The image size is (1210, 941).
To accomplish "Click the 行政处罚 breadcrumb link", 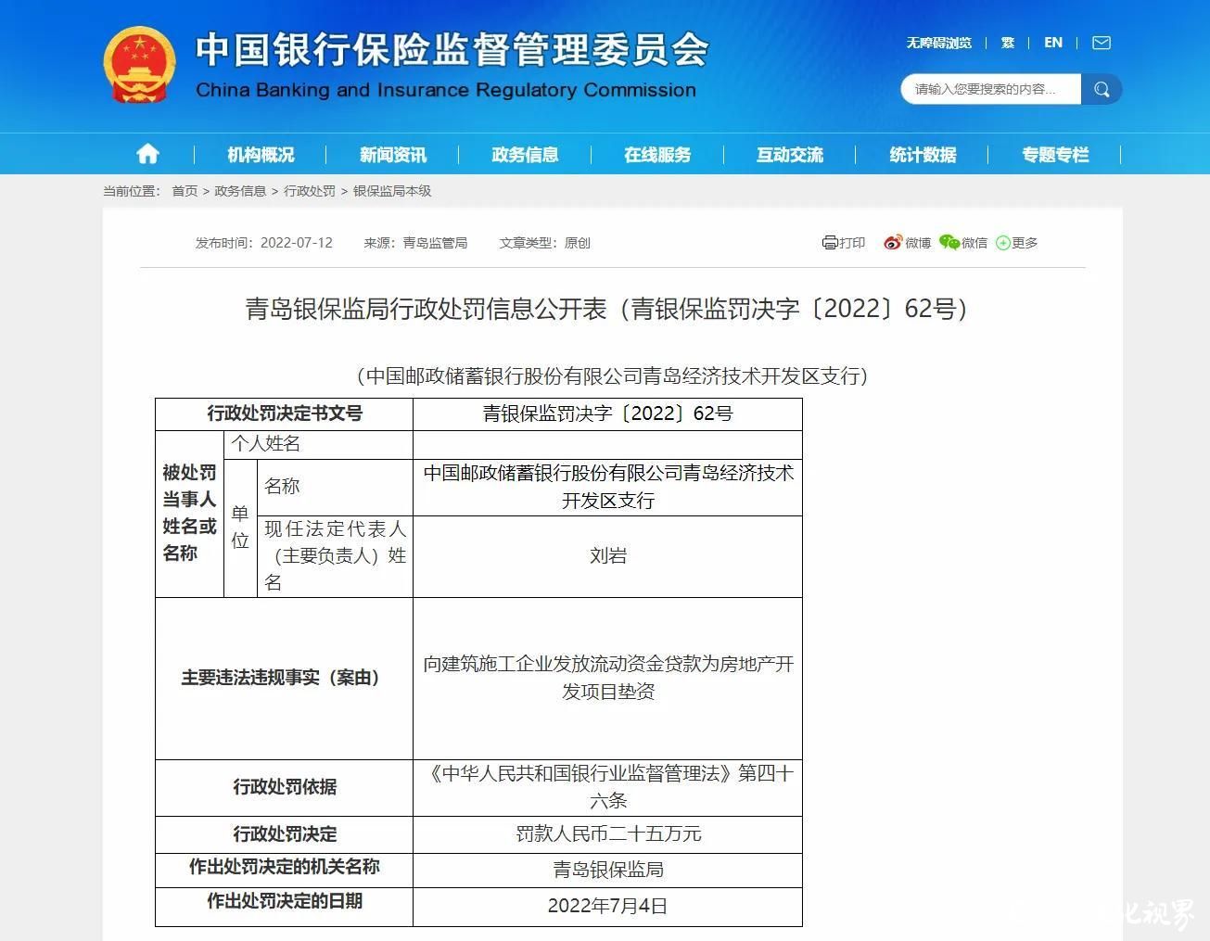I will pyautogui.click(x=310, y=191).
